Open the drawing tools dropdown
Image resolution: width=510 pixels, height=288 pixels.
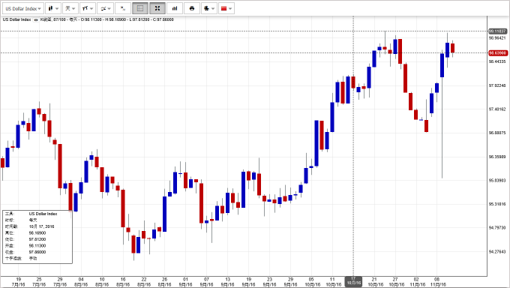106,8
